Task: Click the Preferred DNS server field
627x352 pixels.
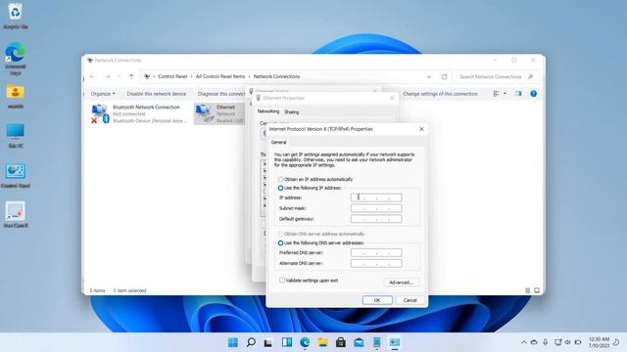Action: tap(376, 252)
